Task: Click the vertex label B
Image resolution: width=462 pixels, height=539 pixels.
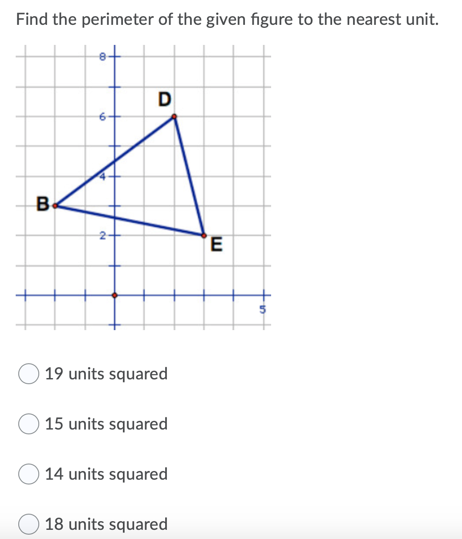Action: 42,203
